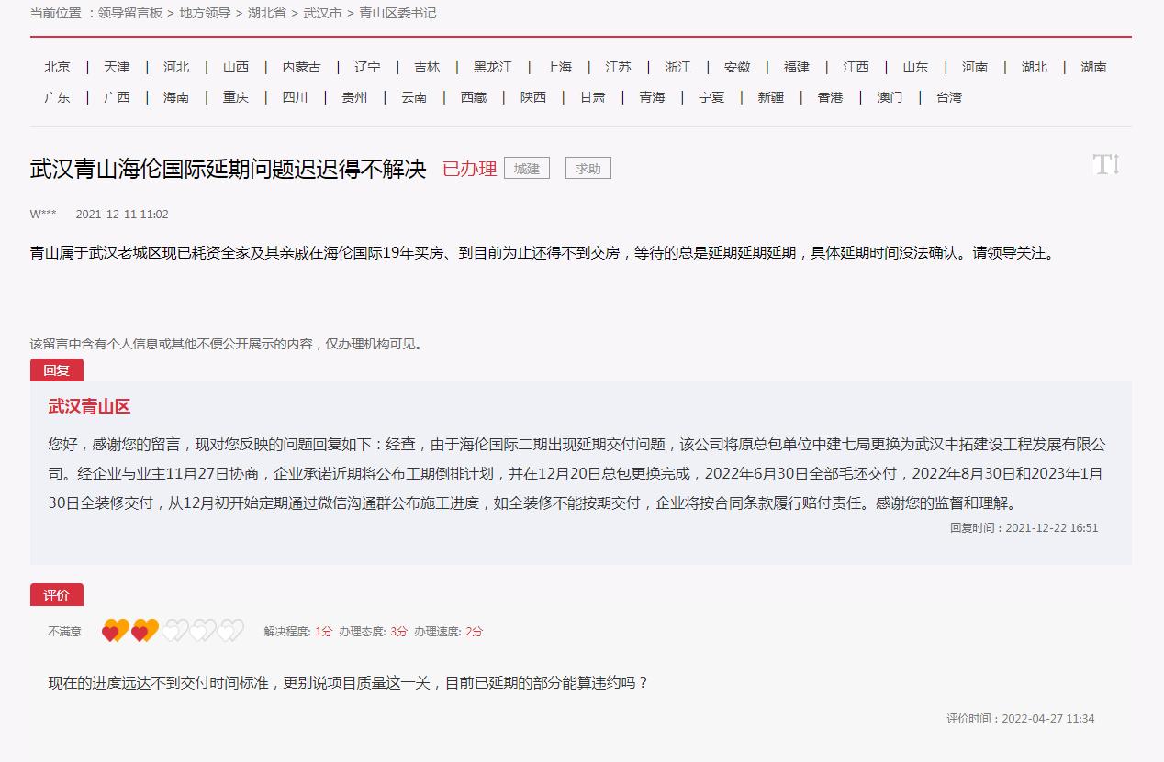Image resolution: width=1164 pixels, height=762 pixels.
Task: Click the second filled heart rating icon
Action: (144, 631)
